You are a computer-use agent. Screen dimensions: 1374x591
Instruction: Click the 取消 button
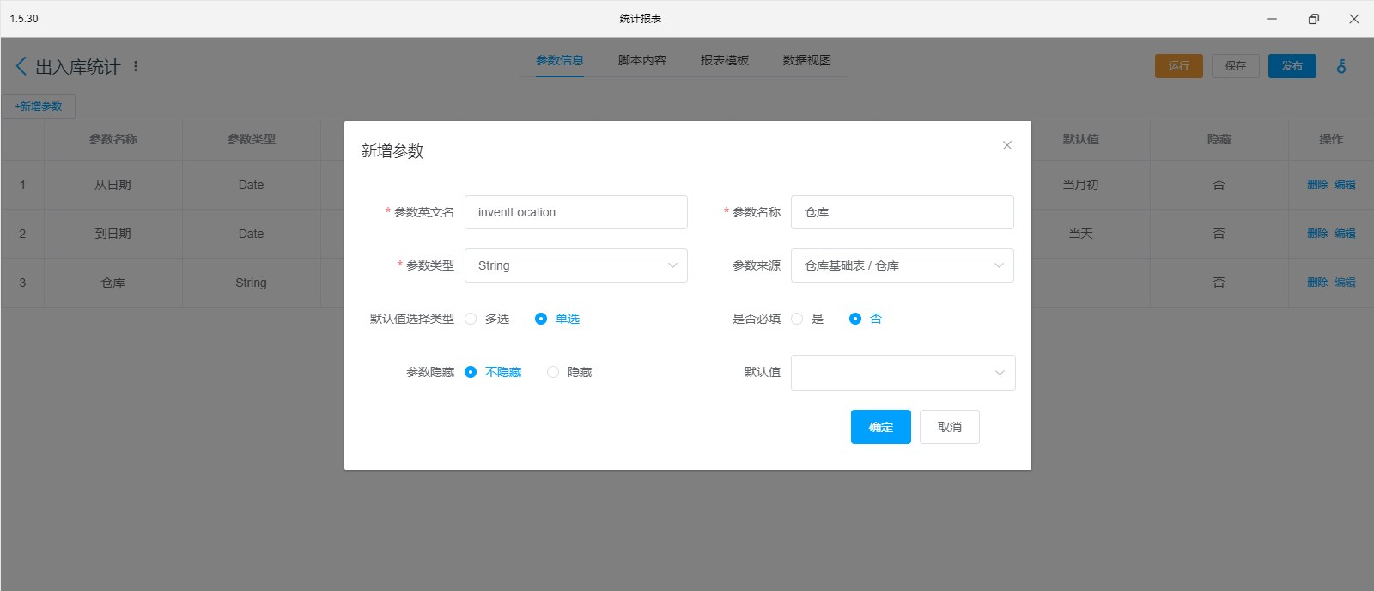click(949, 427)
